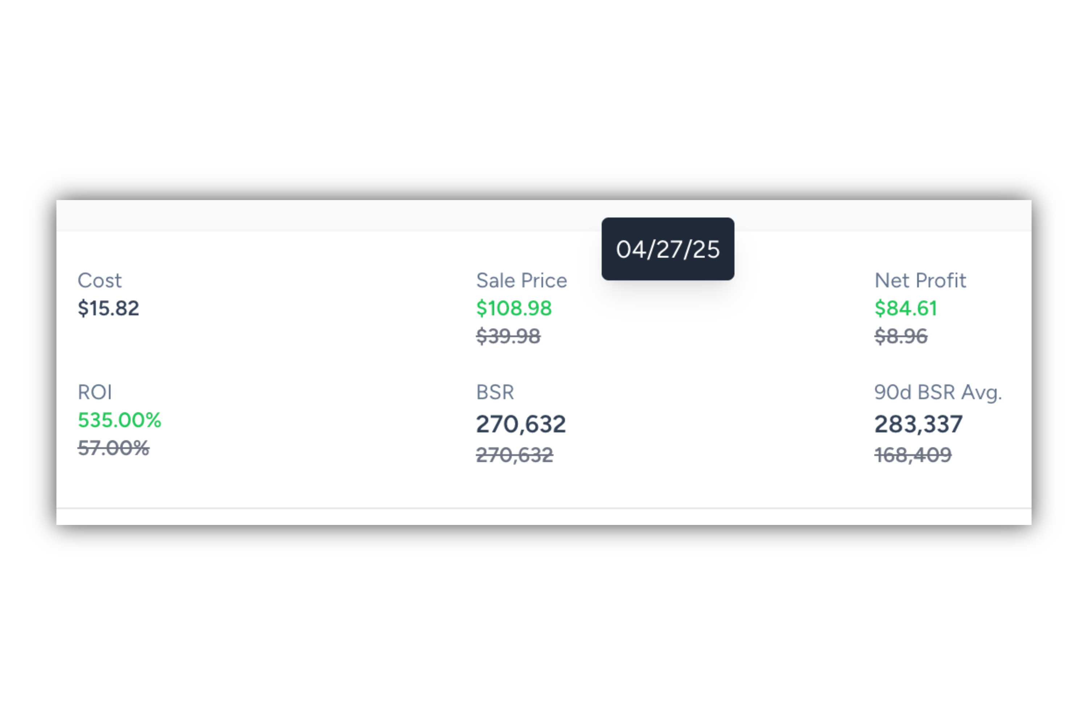The width and height of the screenshot is (1088, 725).
Task: Click the 04/27/25 date tooltip
Action: pos(668,249)
